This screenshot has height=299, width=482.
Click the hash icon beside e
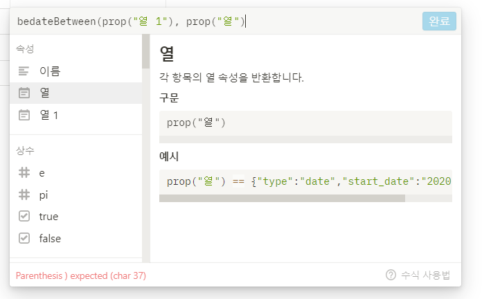point(24,173)
